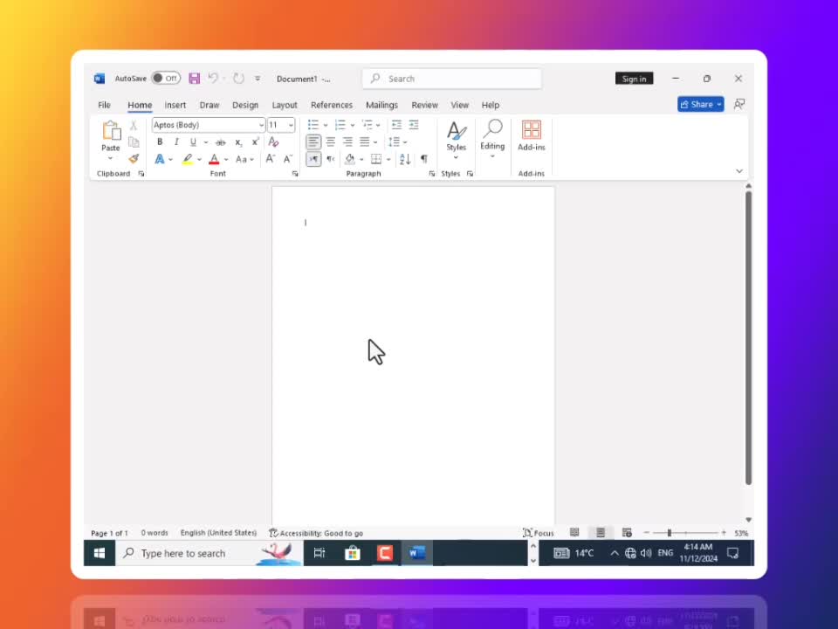
Task: Clear all formatting
Action: [273, 142]
